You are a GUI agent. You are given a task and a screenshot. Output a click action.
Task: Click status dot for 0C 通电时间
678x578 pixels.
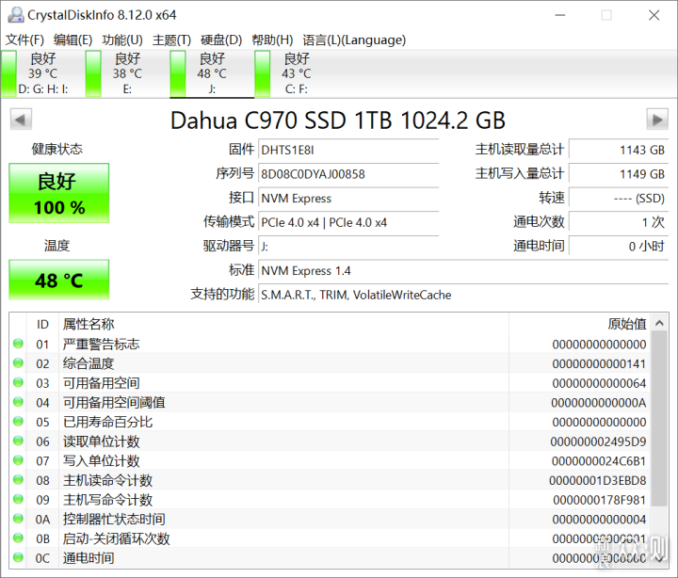click(18, 557)
